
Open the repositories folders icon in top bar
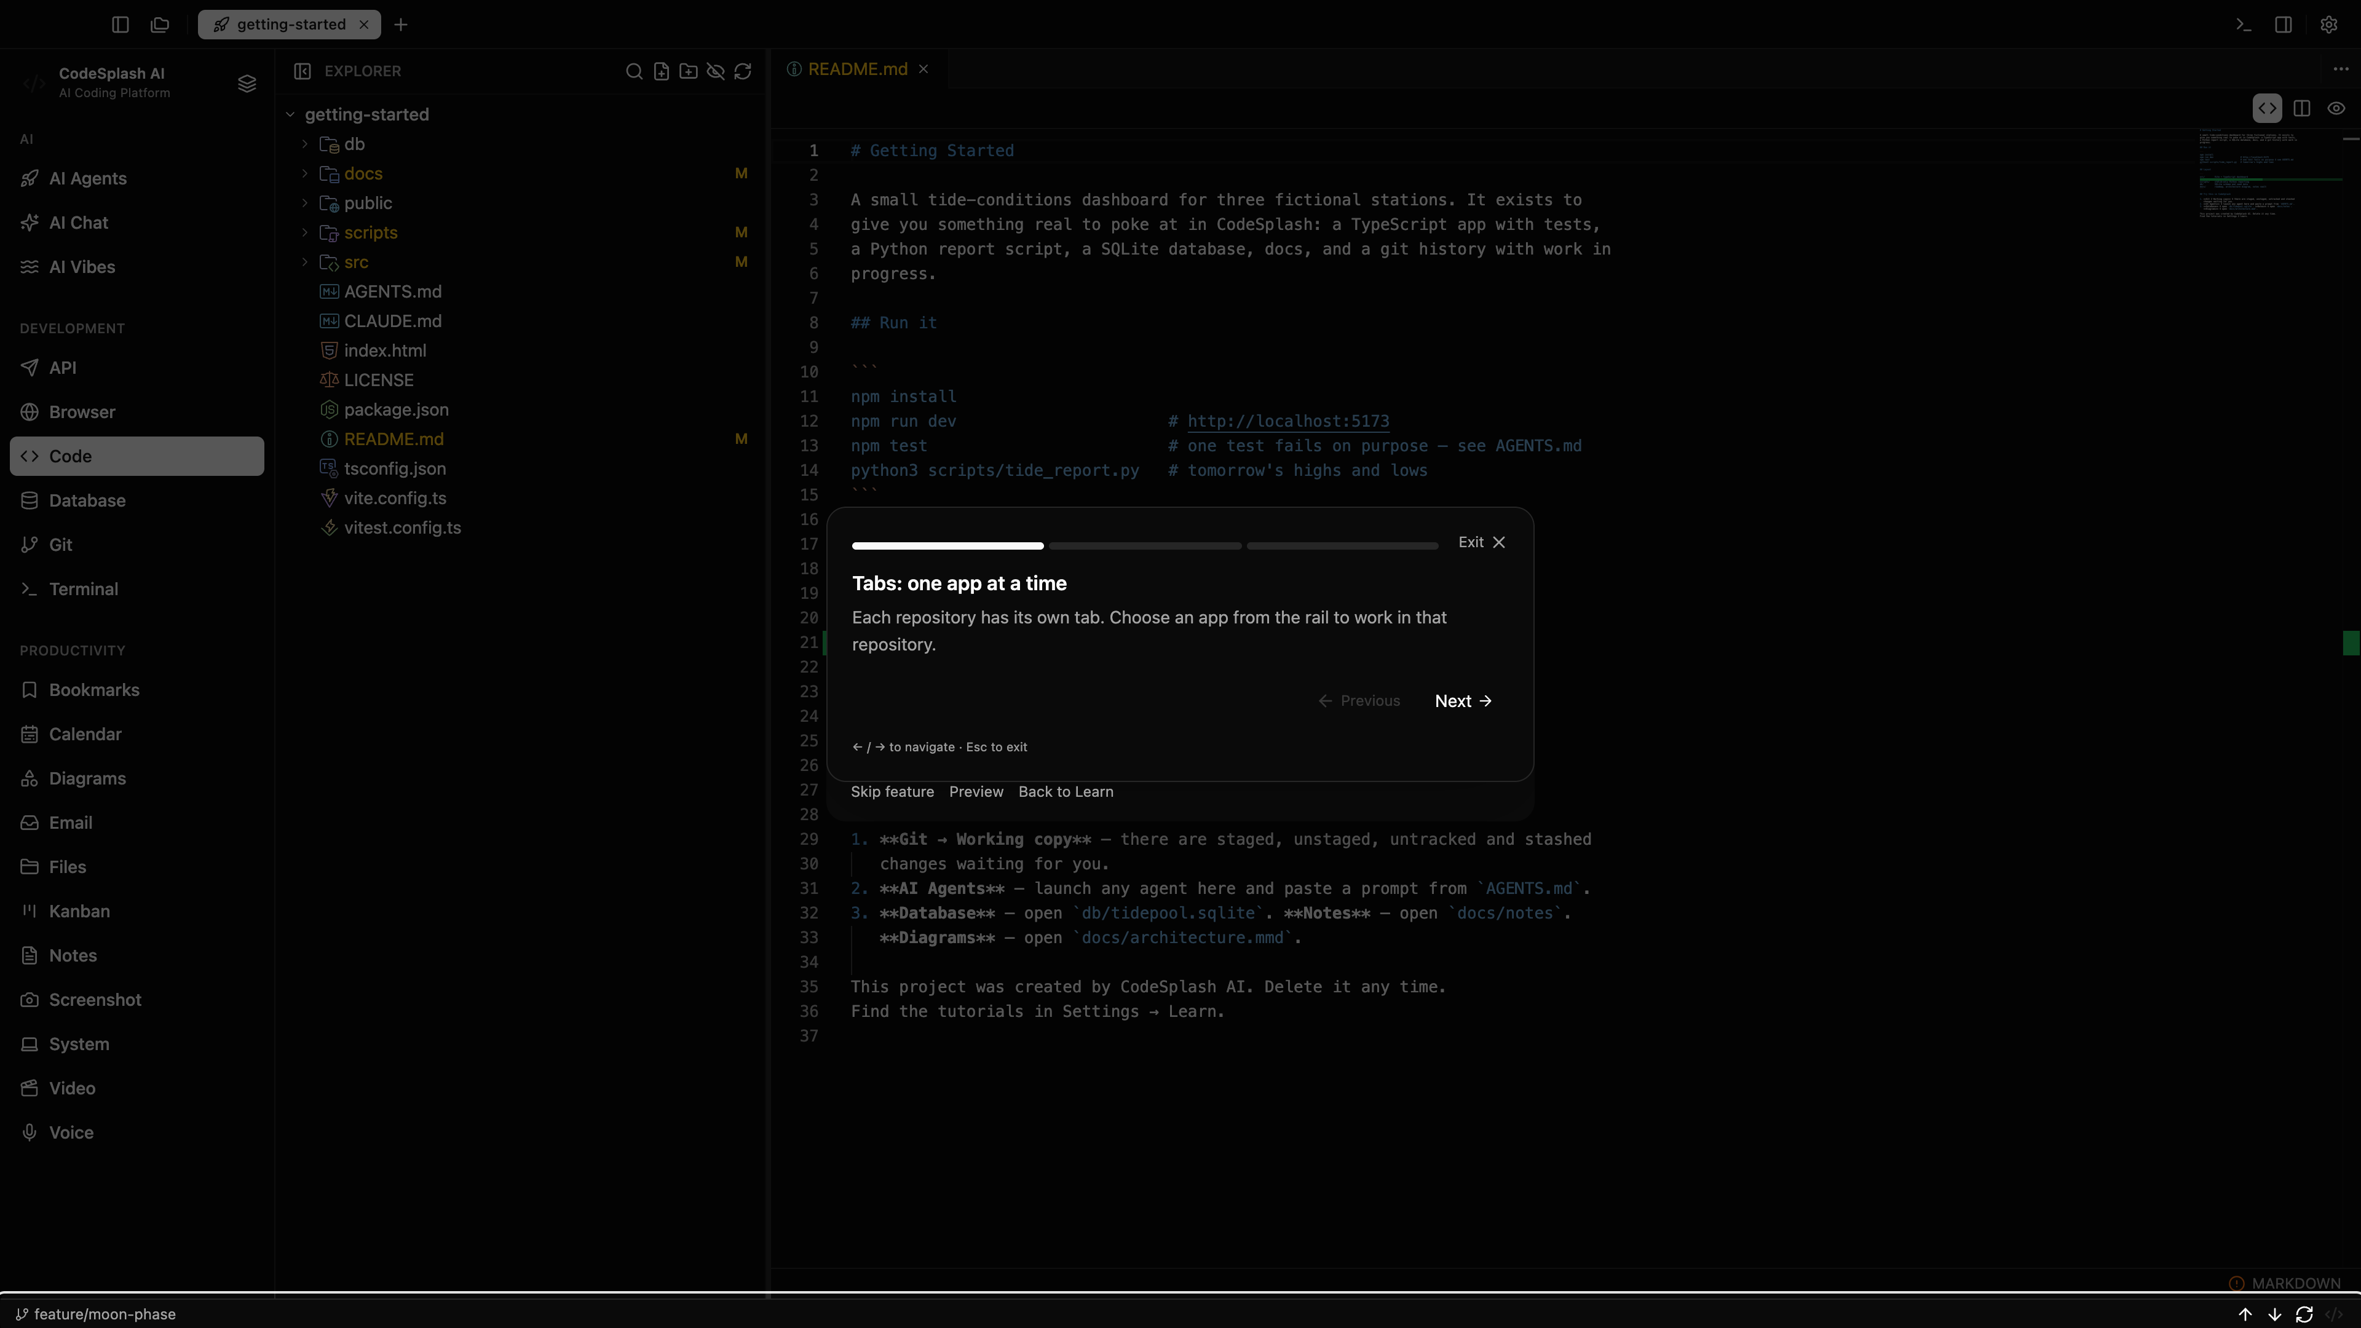160,25
